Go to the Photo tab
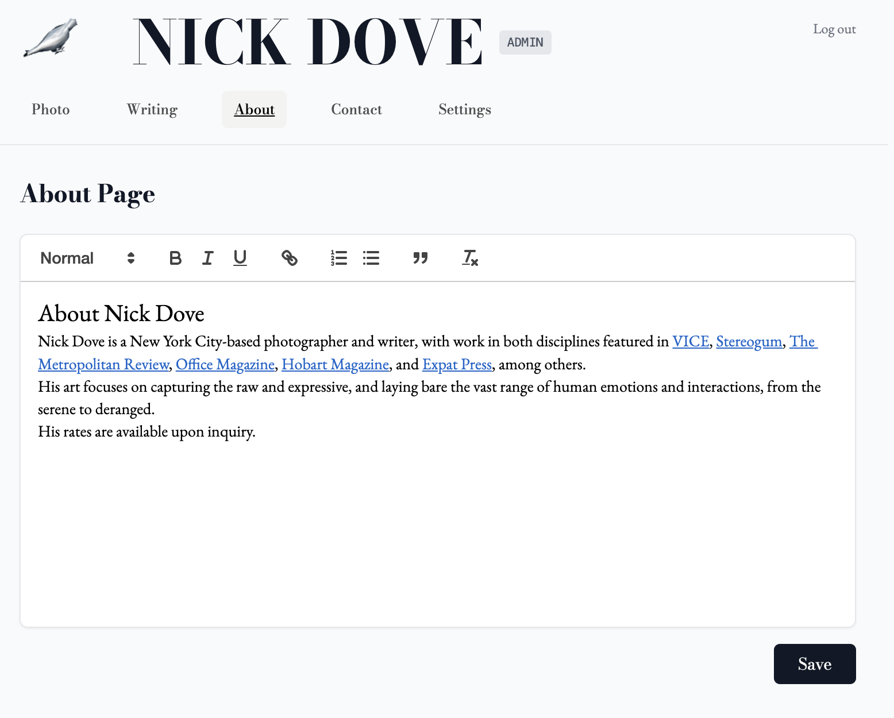Screen dimensions: 894x718 [x=51, y=109]
